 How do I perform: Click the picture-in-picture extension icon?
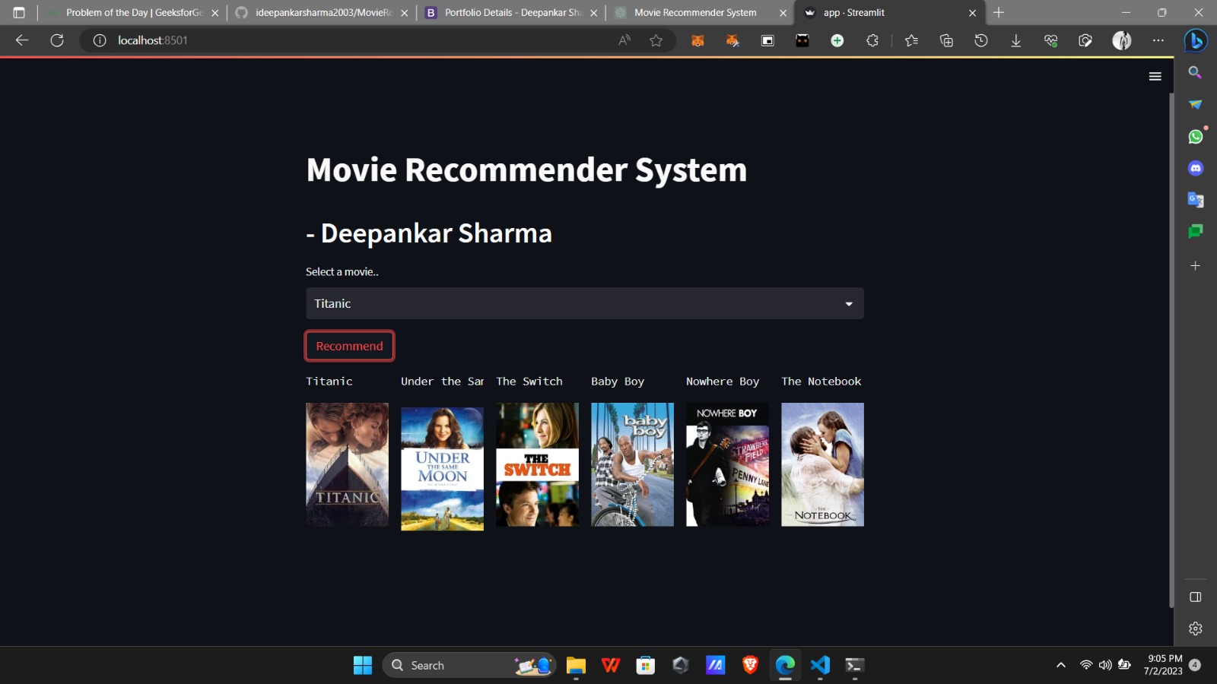(767, 40)
